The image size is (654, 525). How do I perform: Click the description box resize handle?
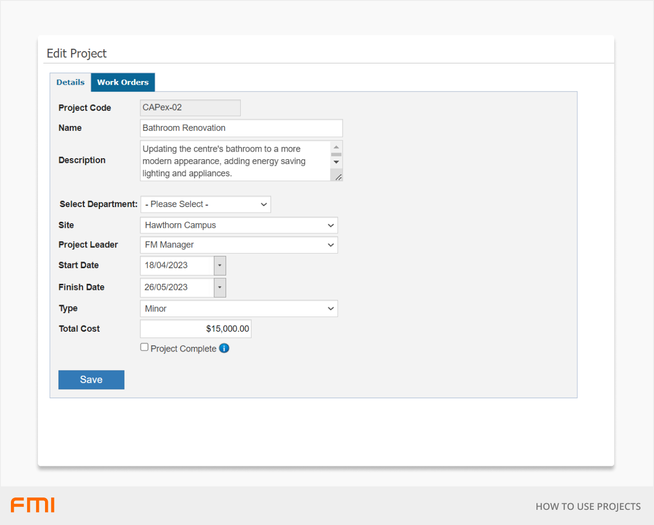(x=338, y=177)
